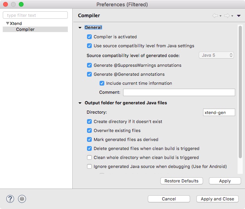This screenshot has height=209, width=245.
Task: Open the help question mark icon
Action: pos(10,199)
